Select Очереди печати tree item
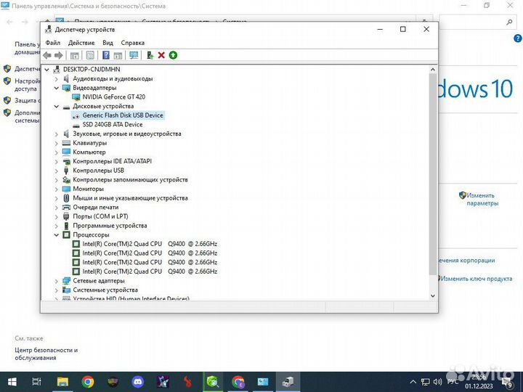 click(96, 208)
